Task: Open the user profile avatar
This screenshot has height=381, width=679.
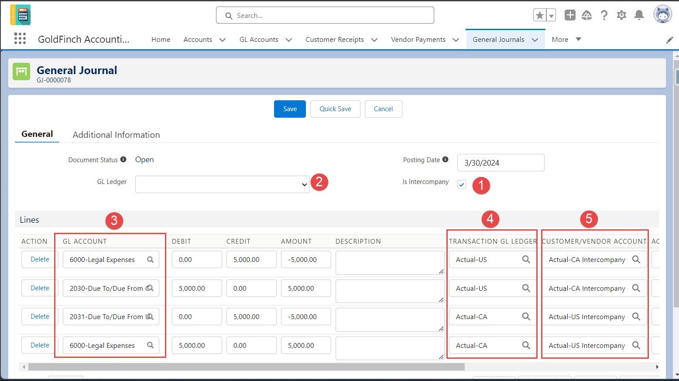Action: [x=662, y=14]
